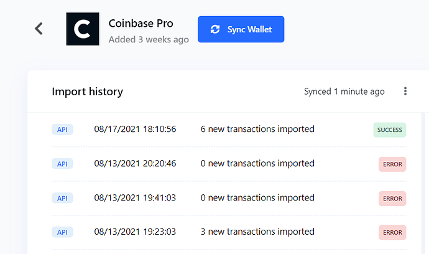The height and width of the screenshot is (254, 429).
Task: Select the 3 new transactions imported row
Action: 229,232
